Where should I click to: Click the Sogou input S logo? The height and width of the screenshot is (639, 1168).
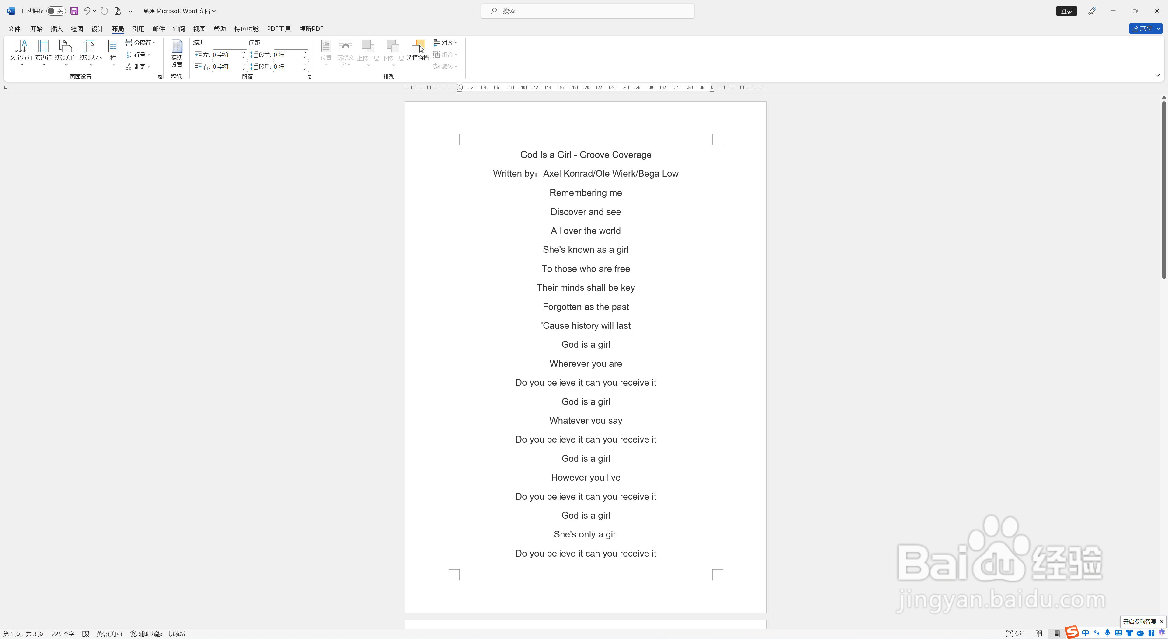[x=1072, y=632]
